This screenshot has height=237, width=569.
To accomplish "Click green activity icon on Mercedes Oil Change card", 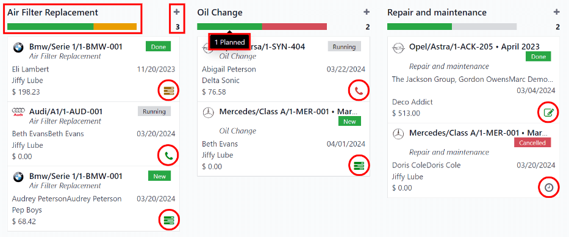I will click(x=359, y=166).
